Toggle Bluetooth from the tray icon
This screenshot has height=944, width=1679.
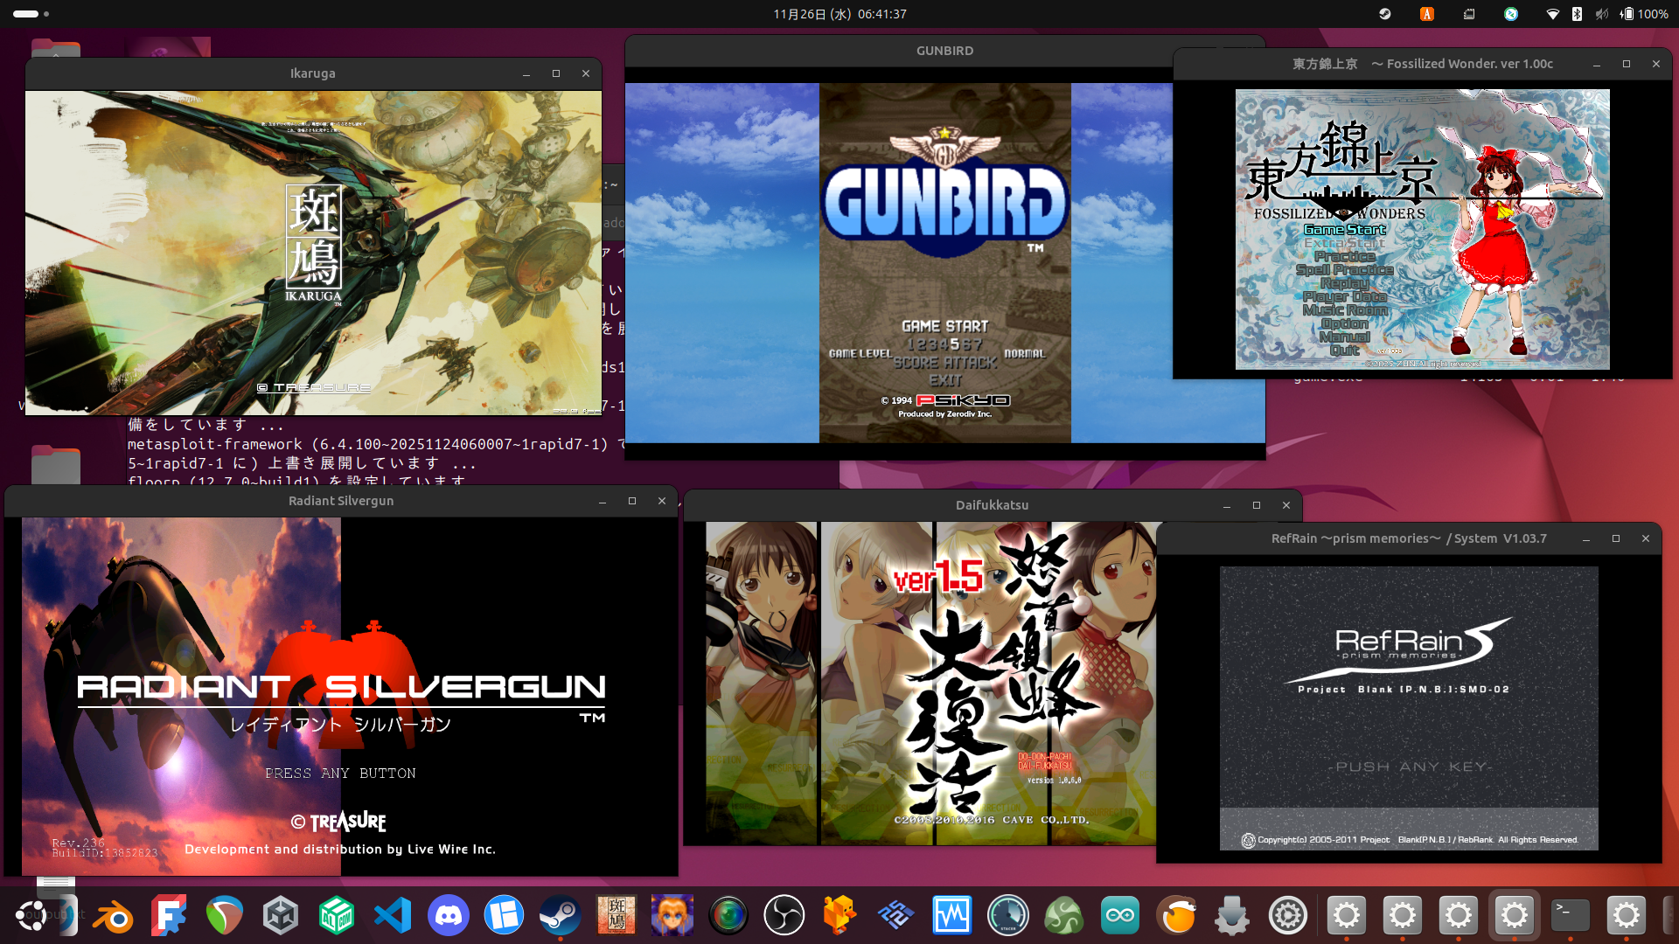click(1577, 14)
